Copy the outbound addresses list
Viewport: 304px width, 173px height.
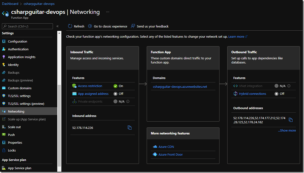coord(290,120)
